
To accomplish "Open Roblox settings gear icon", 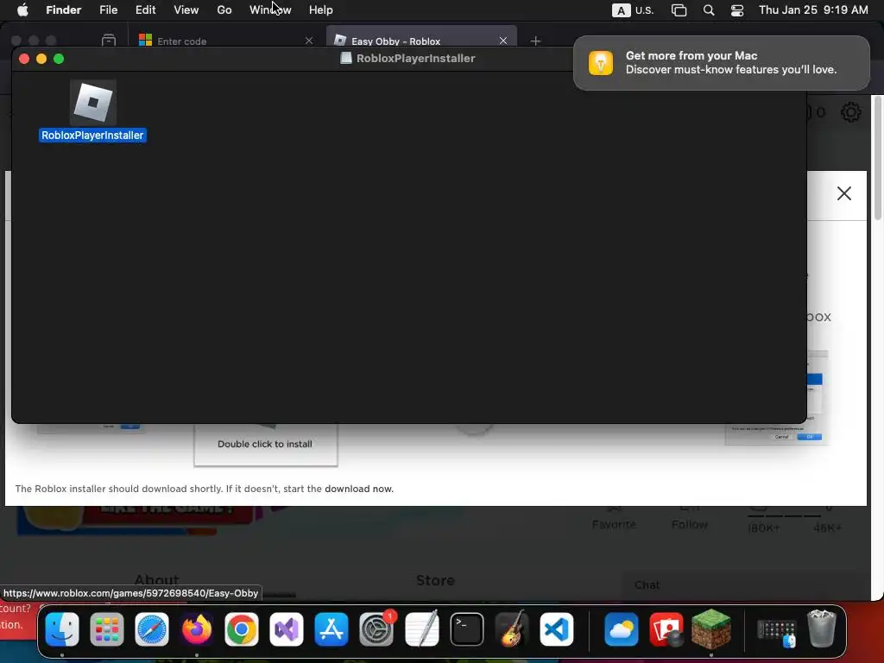I will (x=850, y=112).
